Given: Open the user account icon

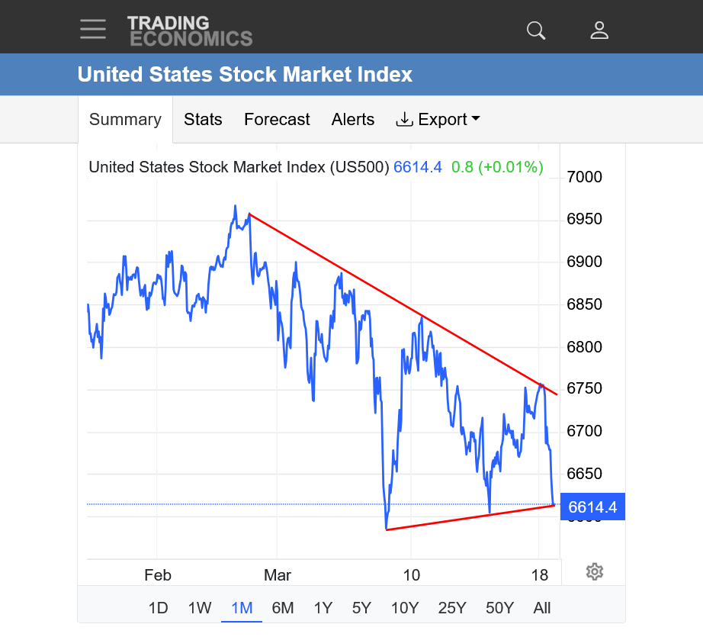Looking at the screenshot, I should coord(599,30).
